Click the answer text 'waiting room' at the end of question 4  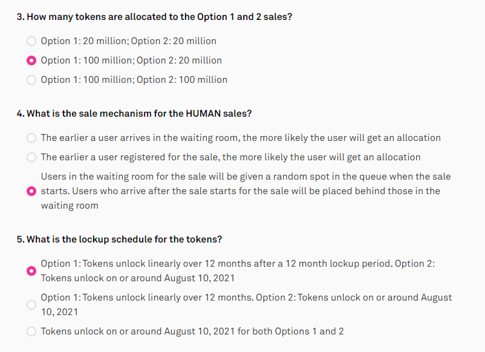(x=70, y=206)
